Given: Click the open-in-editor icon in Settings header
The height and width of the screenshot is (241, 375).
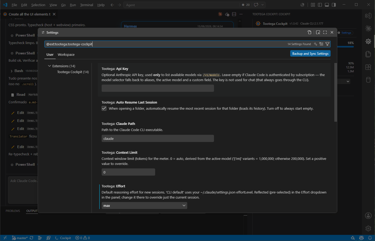Looking at the screenshot, I should 318,32.
